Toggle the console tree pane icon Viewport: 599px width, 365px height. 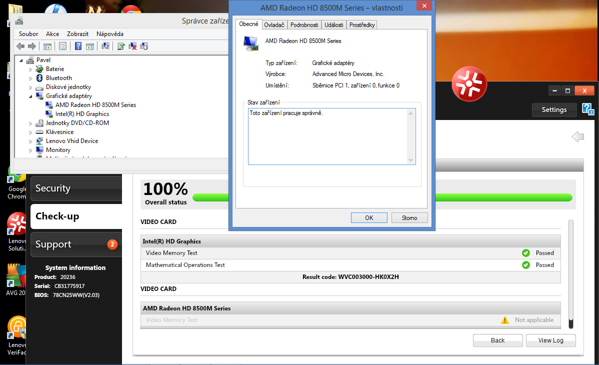coord(47,46)
